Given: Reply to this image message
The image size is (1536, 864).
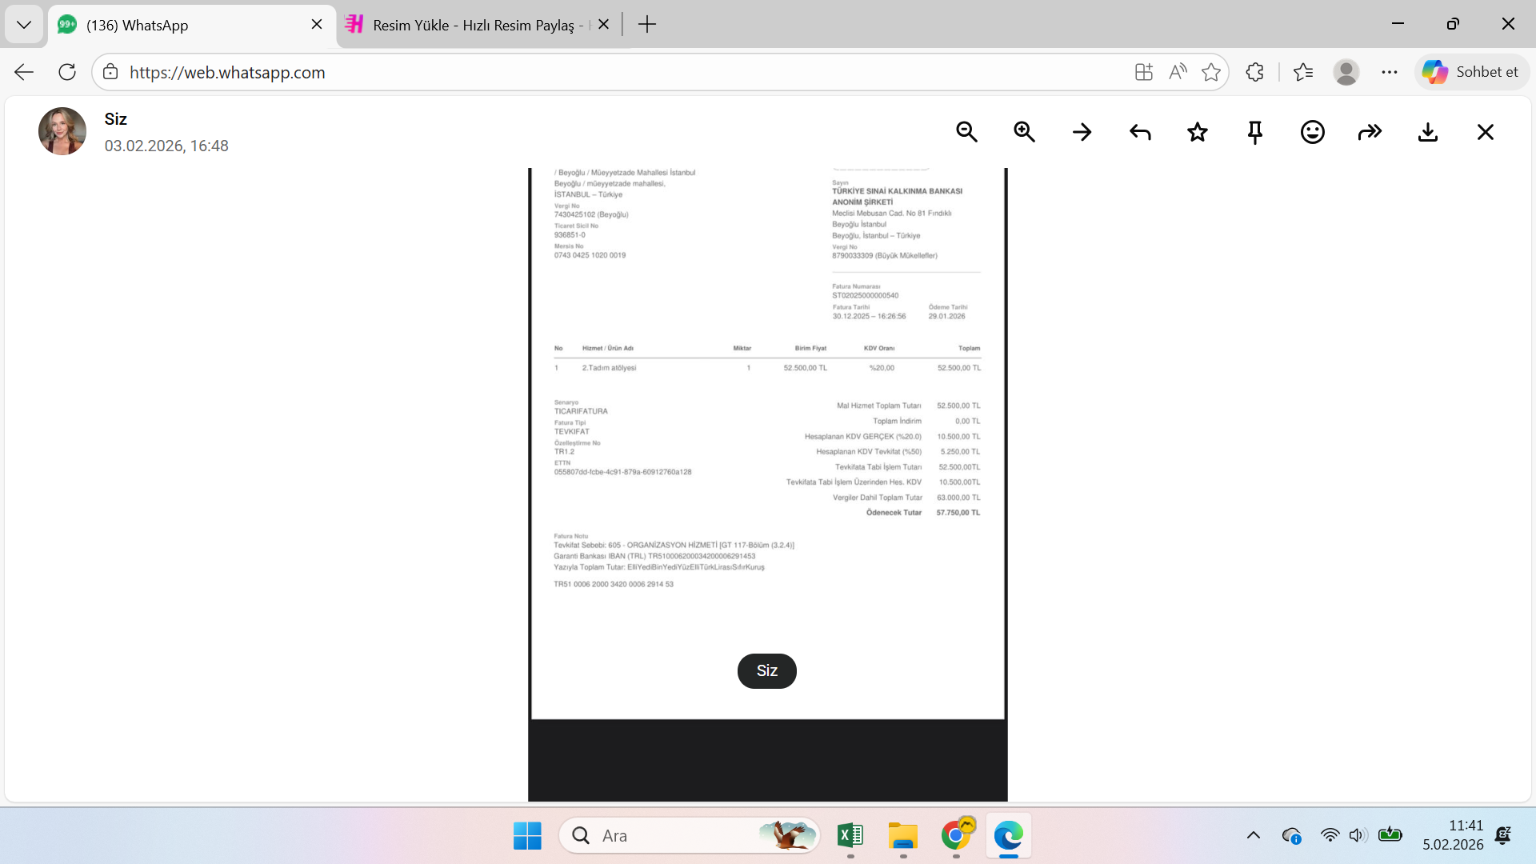Looking at the screenshot, I should pyautogui.click(x=1140, y=132).
